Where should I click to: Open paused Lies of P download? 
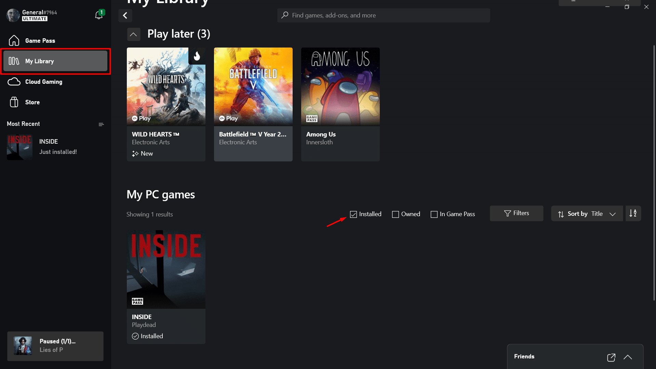(55, 346)
